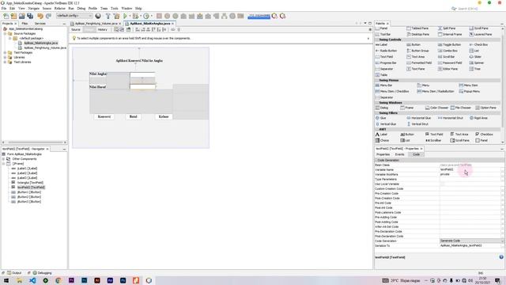Click the New File toolbar icon
Image resolution: width=506 pixels, height=285 pixels.
point(6,16)
